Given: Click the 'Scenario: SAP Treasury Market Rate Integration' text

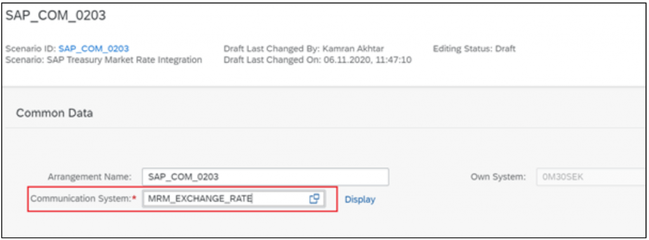Looking at the screenshot, I should pyautogui.click(x=104, y=60).
